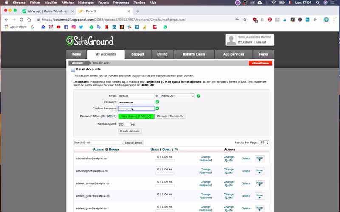Screen dimensions: 340x212
Task: Open the Google Analytics bookmark
Action: coord(144,27)
